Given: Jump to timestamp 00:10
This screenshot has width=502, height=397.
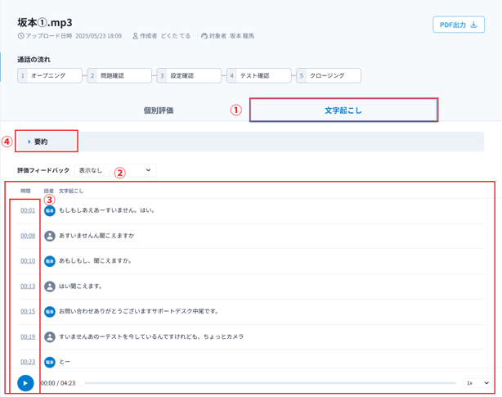Looking at the screenshot, I should tap(28, 261).
